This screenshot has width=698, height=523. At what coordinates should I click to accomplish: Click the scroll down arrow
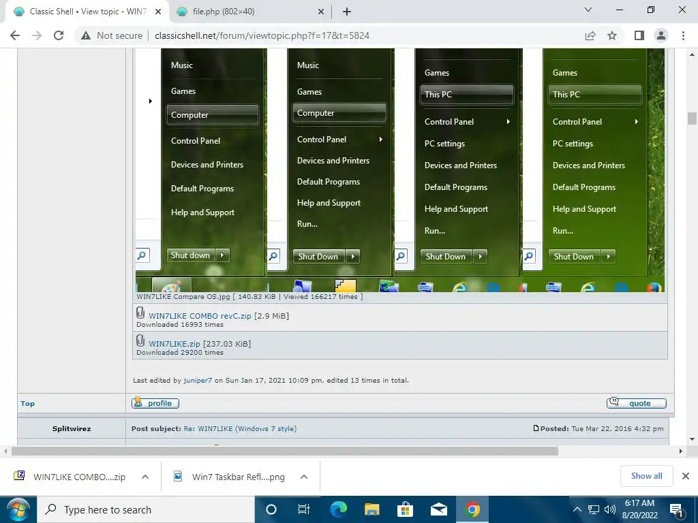(692, 439)
